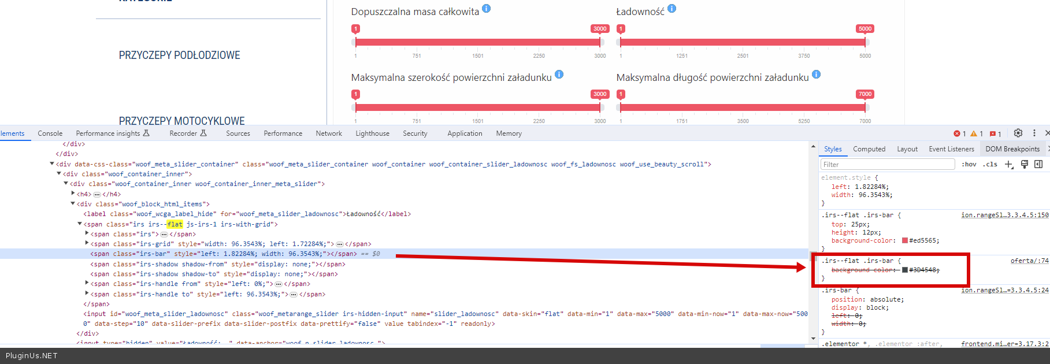
Task: Click the new style rule plus icon
Action: [x=1009, y=165]
